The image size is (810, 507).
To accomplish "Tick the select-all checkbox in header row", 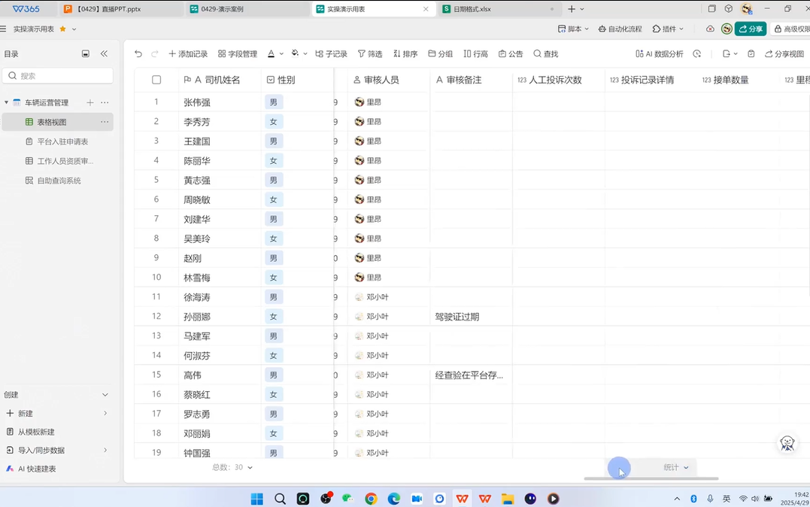I will click(156, 80).
